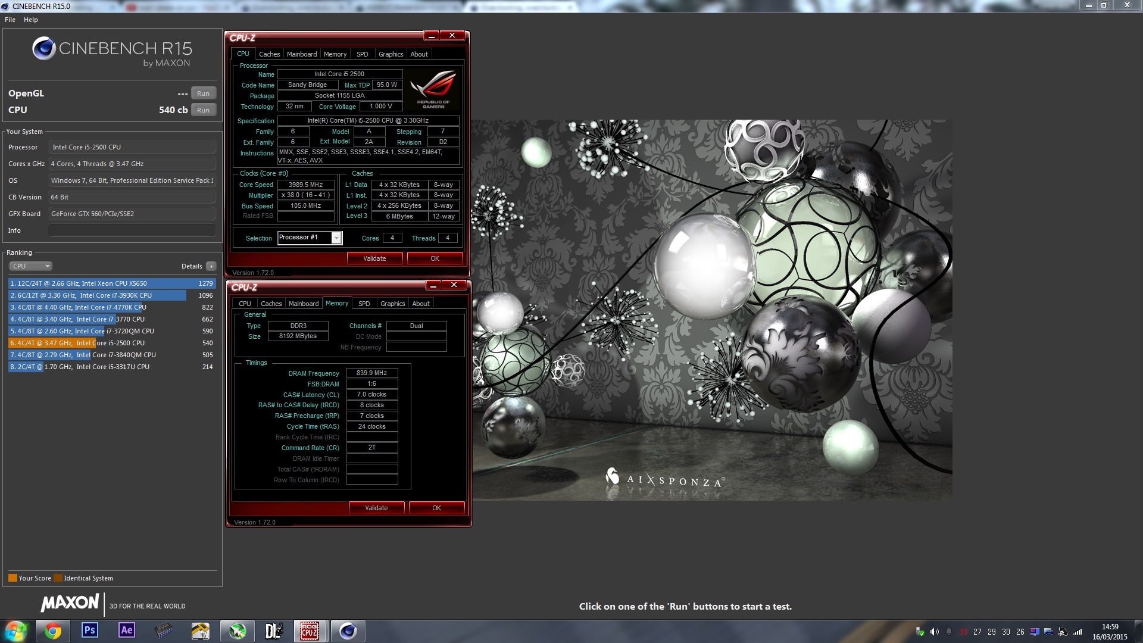Click the empty Info field in Your System
1143x643 pixels.
pos(132,230)
